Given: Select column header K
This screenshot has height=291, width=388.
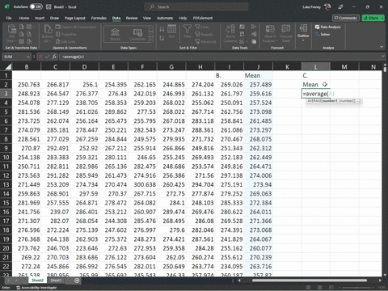Looking at the screenshot, I should [287, 66].
